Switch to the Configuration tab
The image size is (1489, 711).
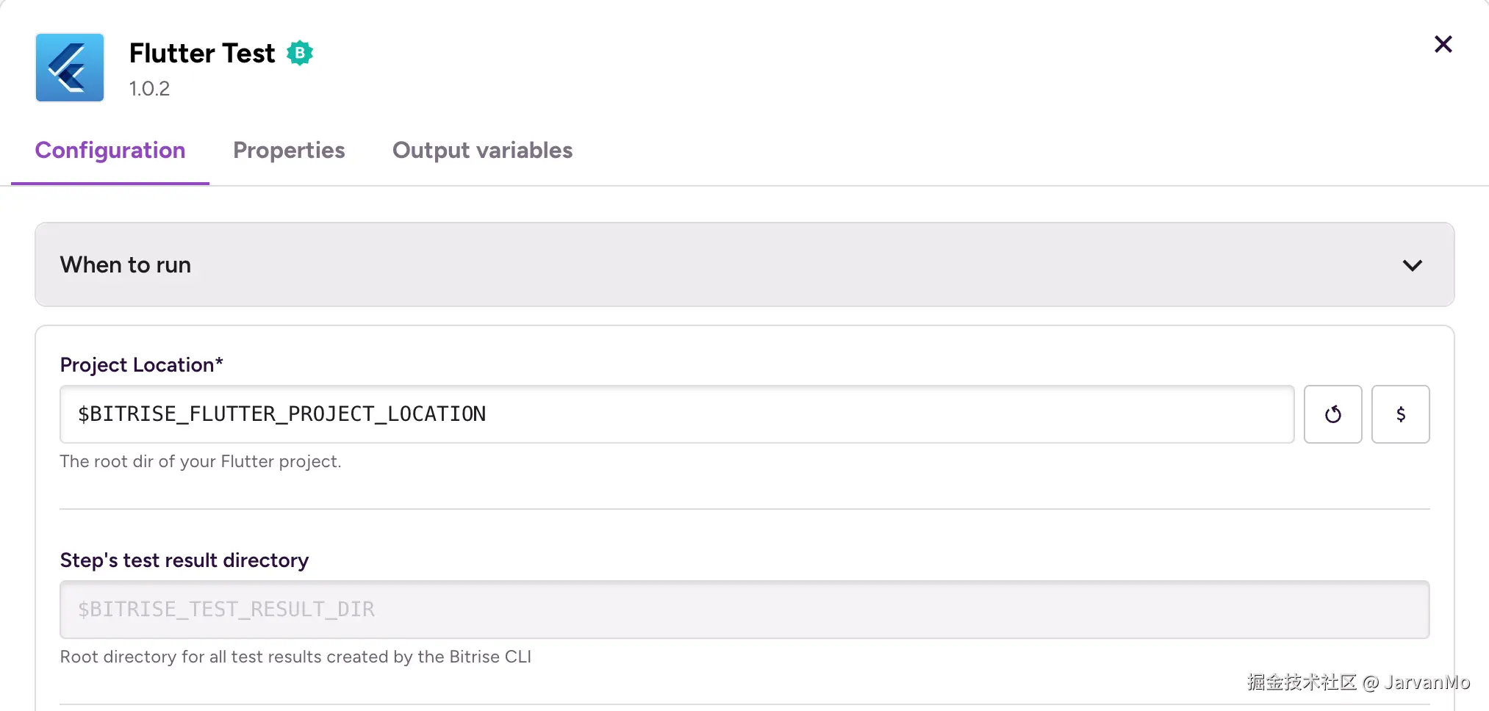click(110, 151)
